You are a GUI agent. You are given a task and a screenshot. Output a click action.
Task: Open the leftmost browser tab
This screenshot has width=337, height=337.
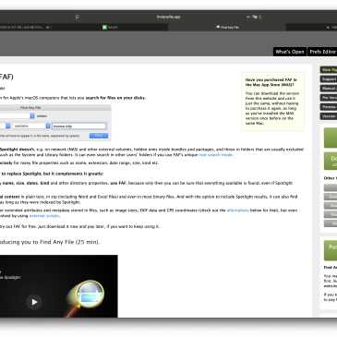pyautogui.click(x=25, y=27)
